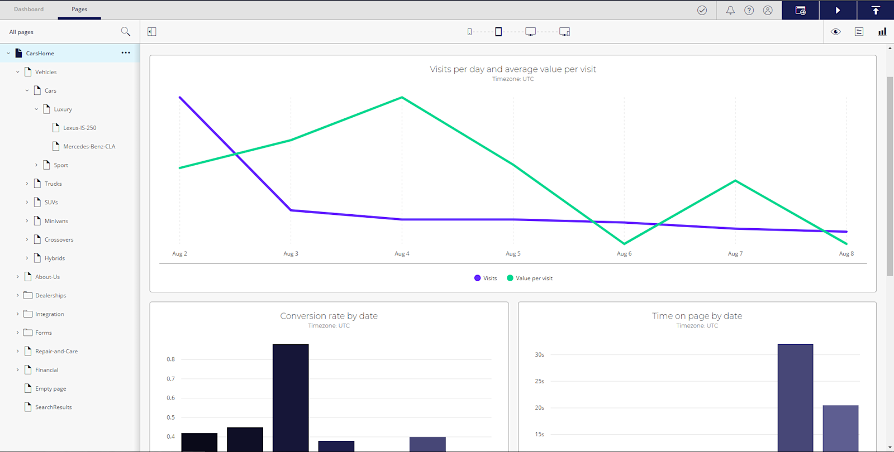Click the vertical scrollbar thumb
894x452 pixels.
pos(890,176)
